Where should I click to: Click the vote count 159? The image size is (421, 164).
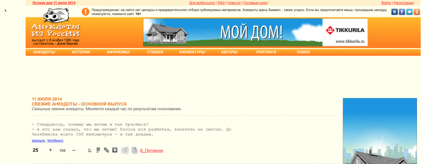(62, 151)
